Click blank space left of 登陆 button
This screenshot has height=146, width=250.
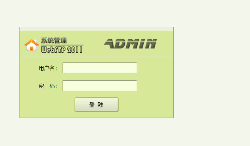coord(47,105)
